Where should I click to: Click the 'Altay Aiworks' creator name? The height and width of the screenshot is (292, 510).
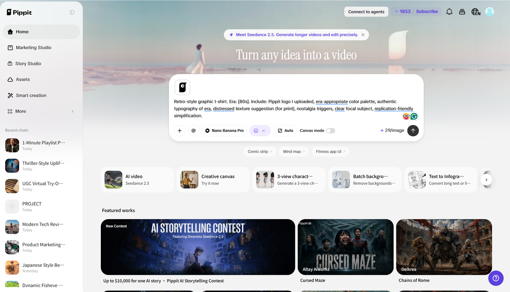click(316, 269)
